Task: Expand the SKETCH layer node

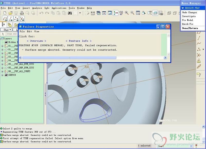Action: tap(2, 75)
